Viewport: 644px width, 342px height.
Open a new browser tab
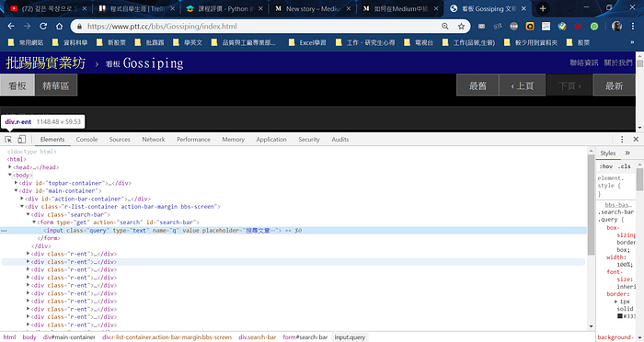[x=543, y=8]
